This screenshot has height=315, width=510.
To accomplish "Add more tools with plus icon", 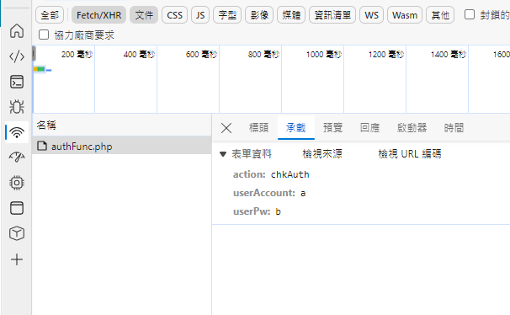I will (17, 259).
